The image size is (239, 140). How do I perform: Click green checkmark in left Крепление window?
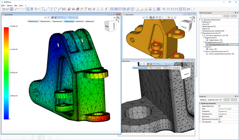click(45, 17)
